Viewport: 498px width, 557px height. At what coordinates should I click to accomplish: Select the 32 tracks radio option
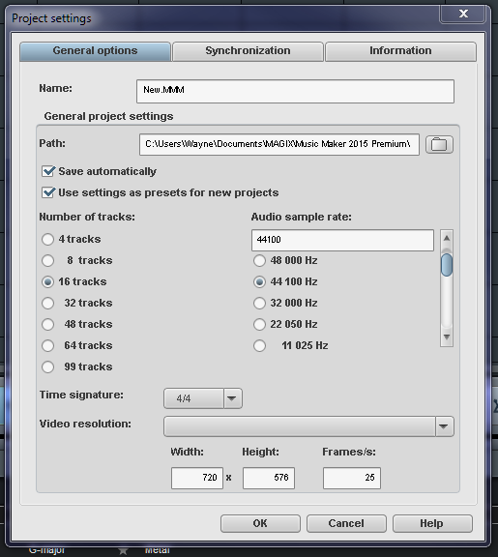click(x=48, y=303)
